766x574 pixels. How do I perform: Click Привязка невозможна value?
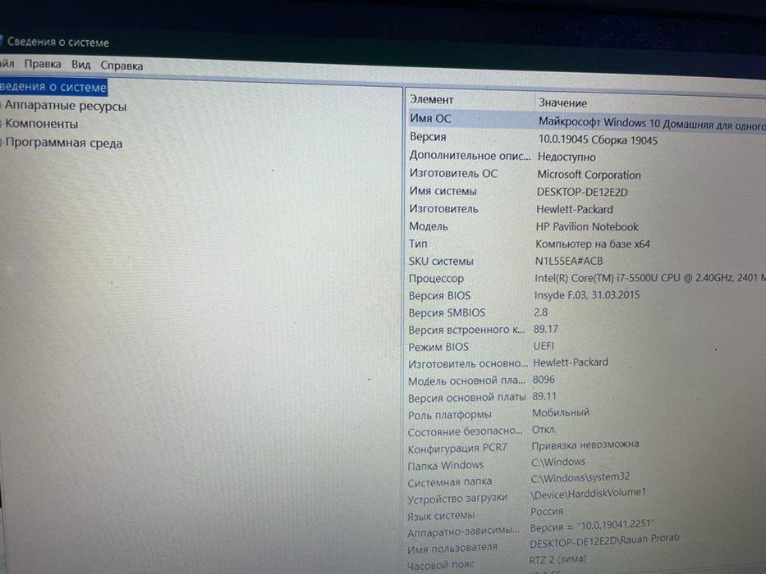(585, 444)
